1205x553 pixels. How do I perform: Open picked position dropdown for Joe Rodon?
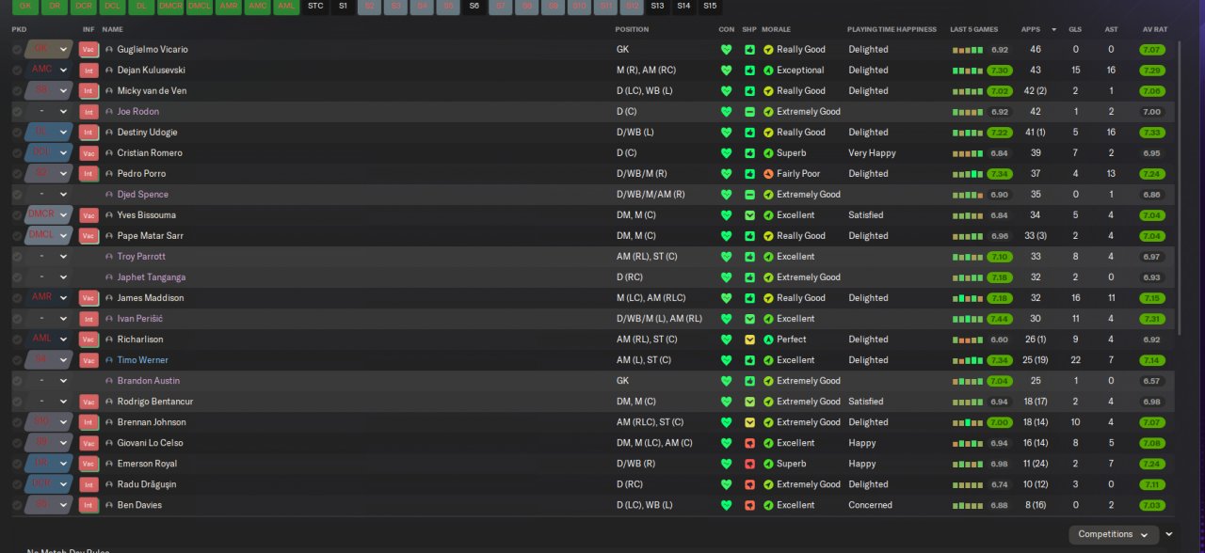tap(49, 111)
